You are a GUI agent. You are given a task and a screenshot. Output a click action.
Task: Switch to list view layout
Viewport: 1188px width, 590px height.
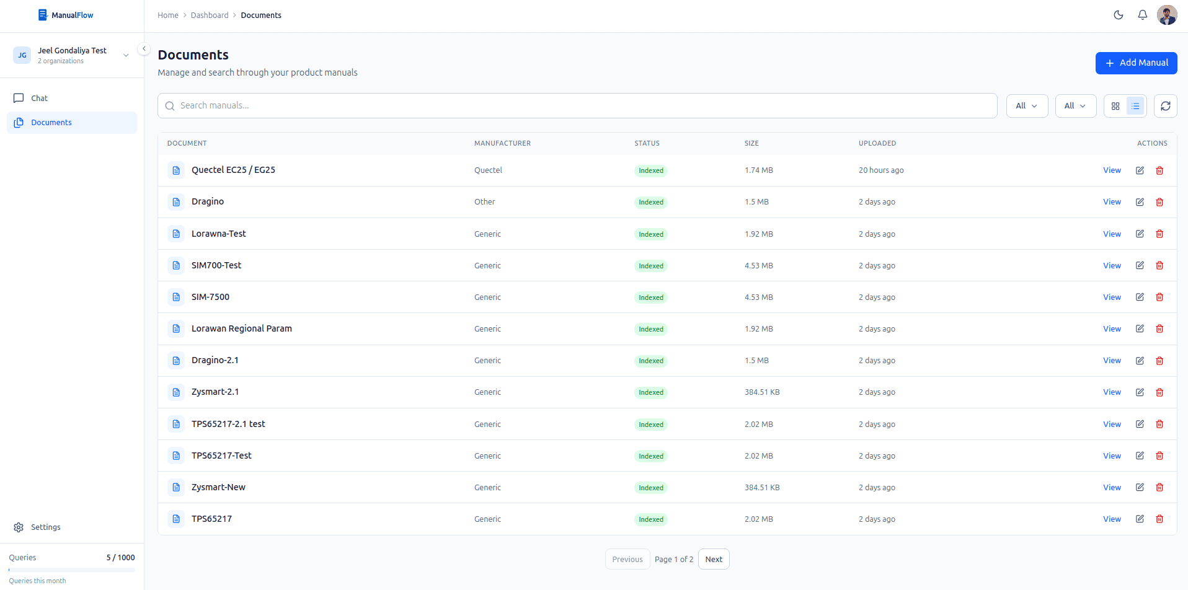[x=1135, y=105]
